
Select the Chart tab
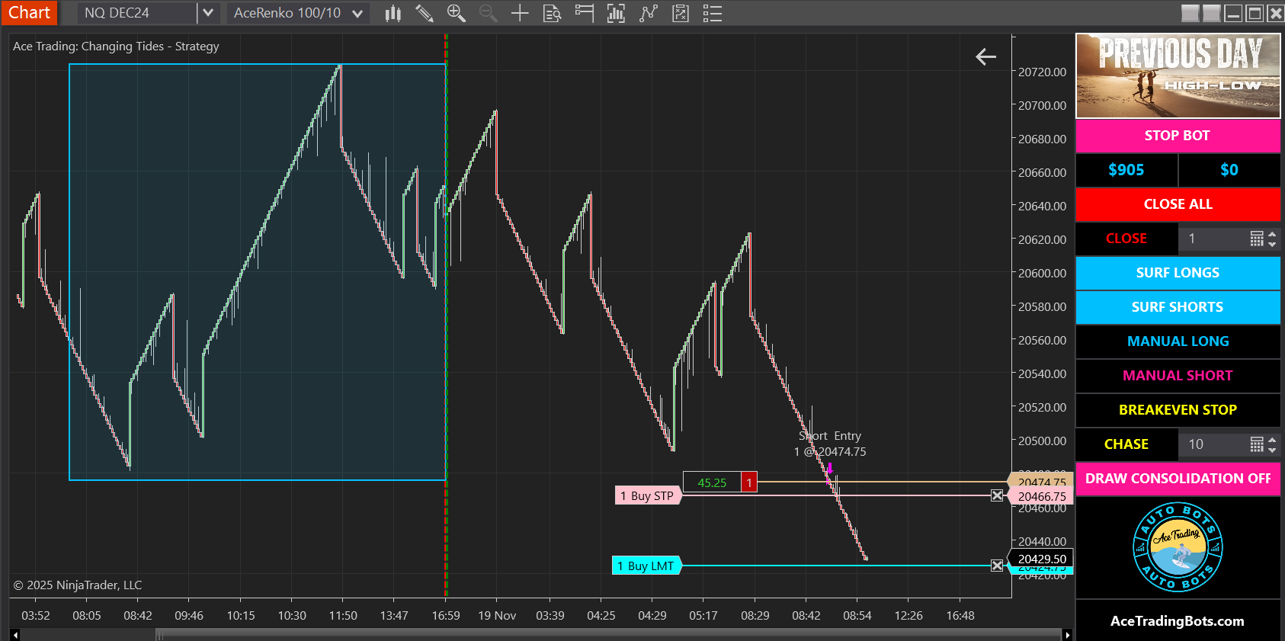click(x=29, y=13)
